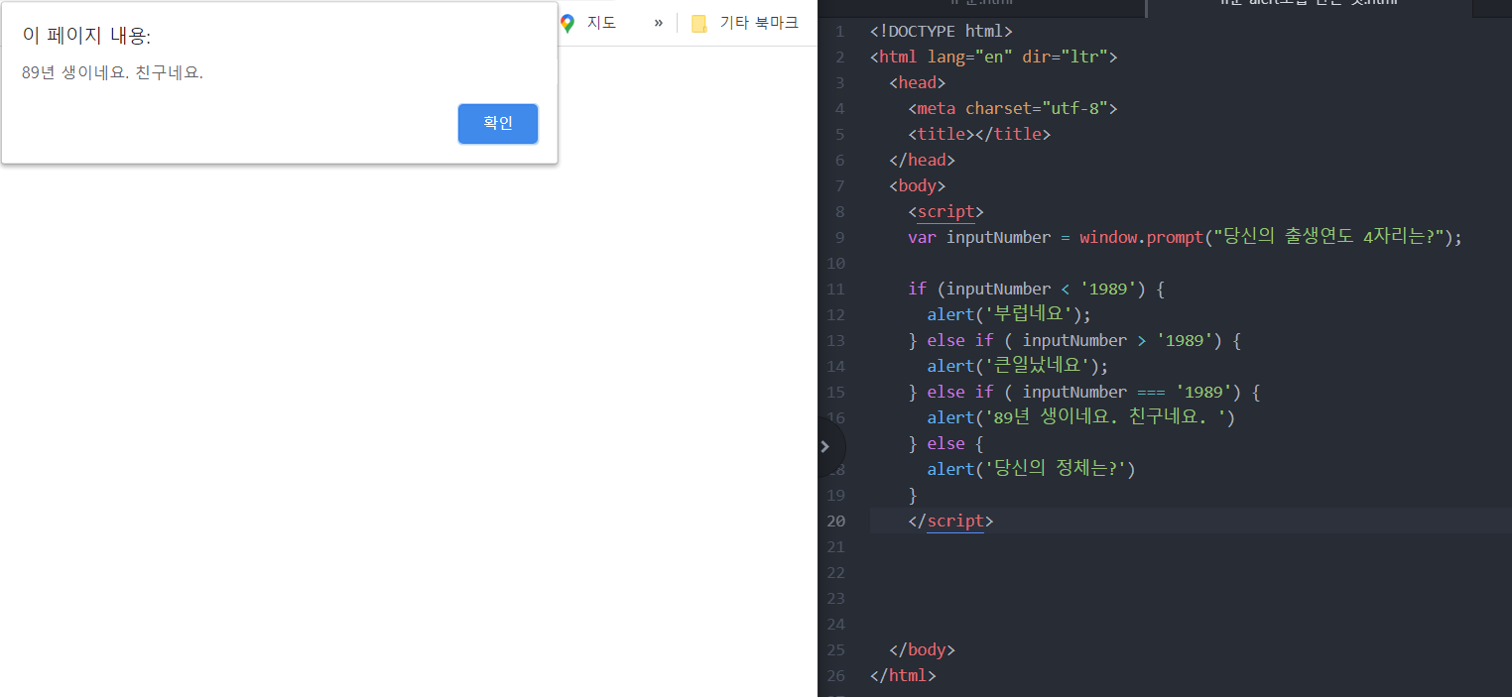Click the 확인 button in the alert
This screenshot has width=1512, height=697.
click(x=498, y=124)
